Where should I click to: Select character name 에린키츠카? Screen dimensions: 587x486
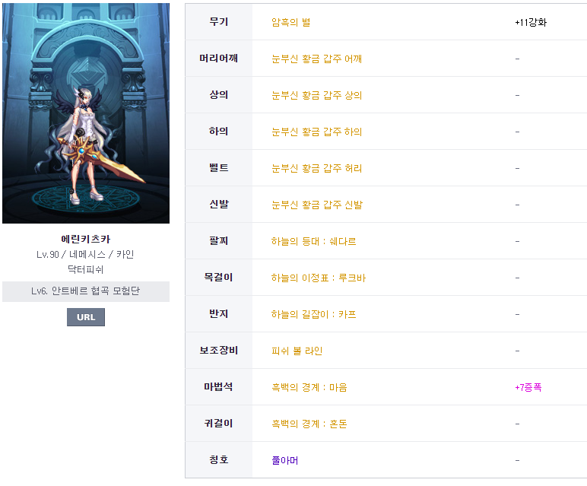86,239
